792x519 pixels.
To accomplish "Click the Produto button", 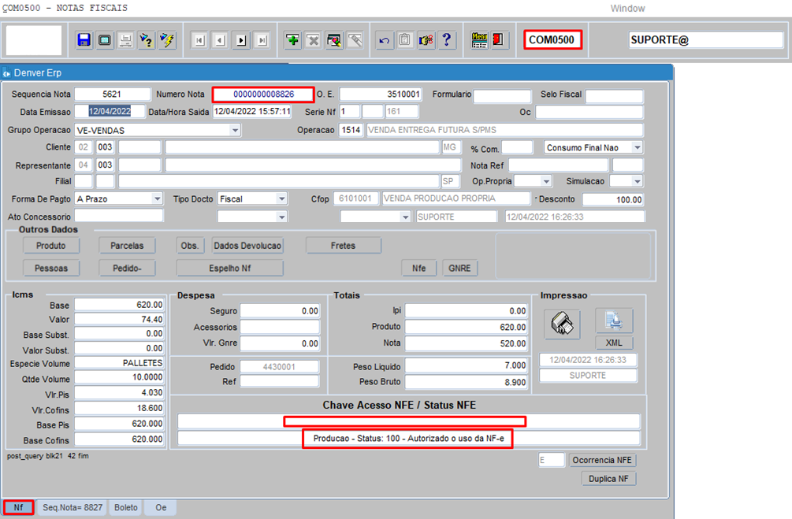I will 51,246.
